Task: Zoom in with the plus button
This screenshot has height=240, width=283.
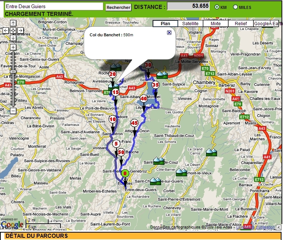Action: tap(13, 47)
